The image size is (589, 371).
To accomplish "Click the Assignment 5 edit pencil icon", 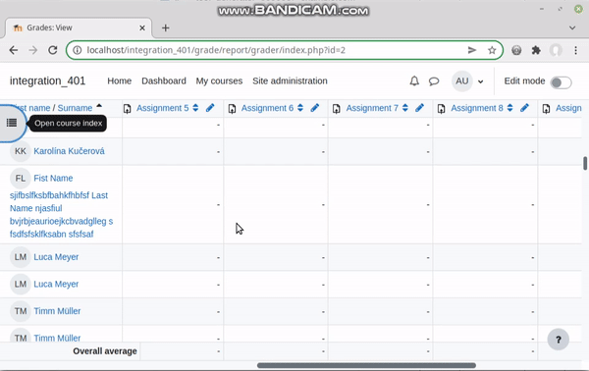I will [210, 108].
